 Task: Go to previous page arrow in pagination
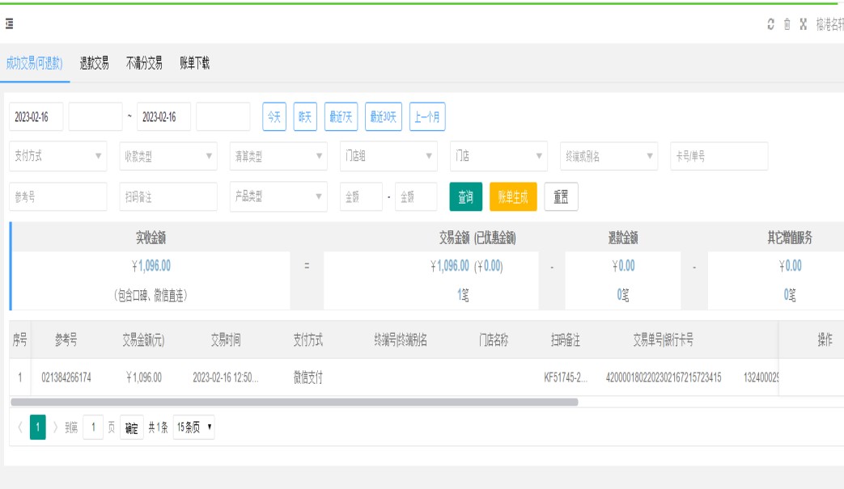click(x=19, y=428)
